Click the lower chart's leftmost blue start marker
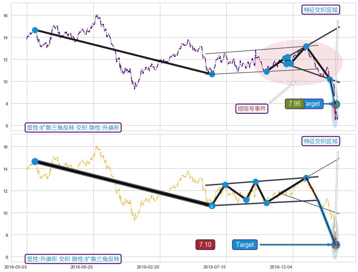This screenshot has height=272, width=358. pos(35,161)
